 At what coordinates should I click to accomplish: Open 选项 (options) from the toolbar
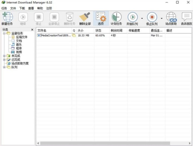pos(101,18)
